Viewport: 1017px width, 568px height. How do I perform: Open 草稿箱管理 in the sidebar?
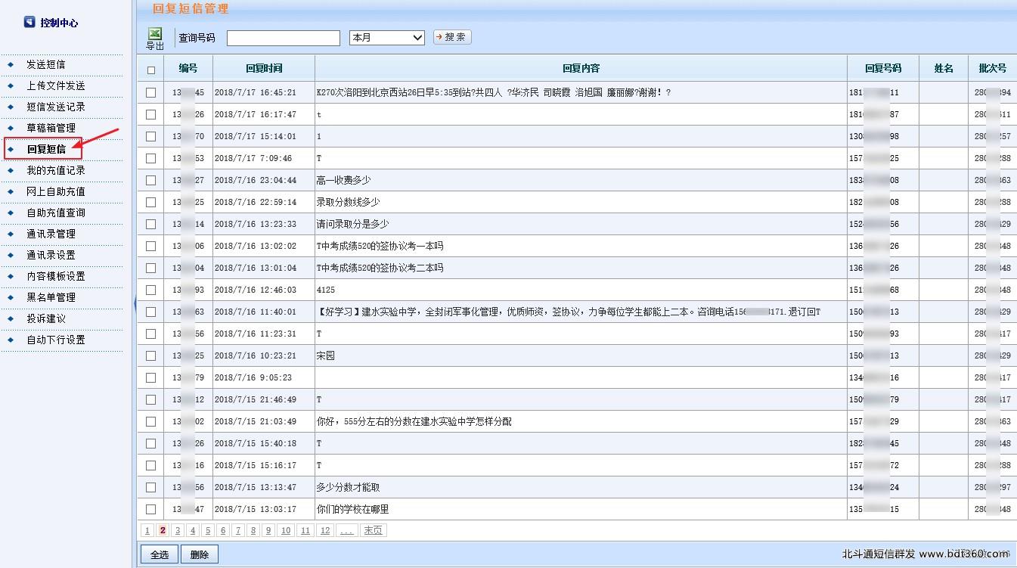[x=51, y=128]
